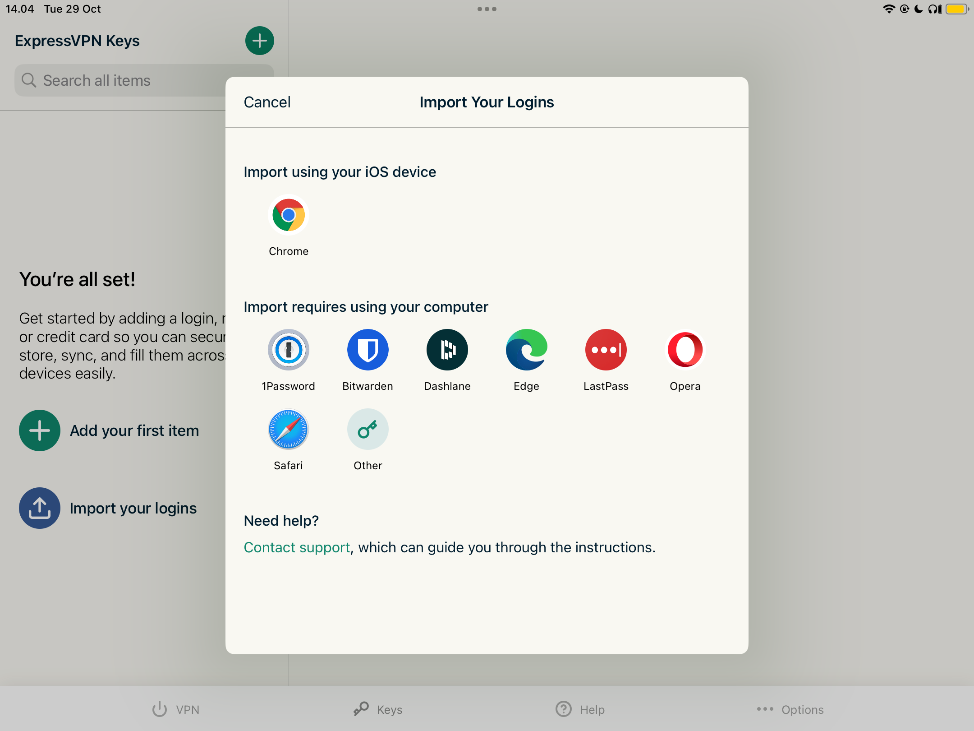Open the Options tab
This screenshot has height=731, width=974.
[790, 709]
